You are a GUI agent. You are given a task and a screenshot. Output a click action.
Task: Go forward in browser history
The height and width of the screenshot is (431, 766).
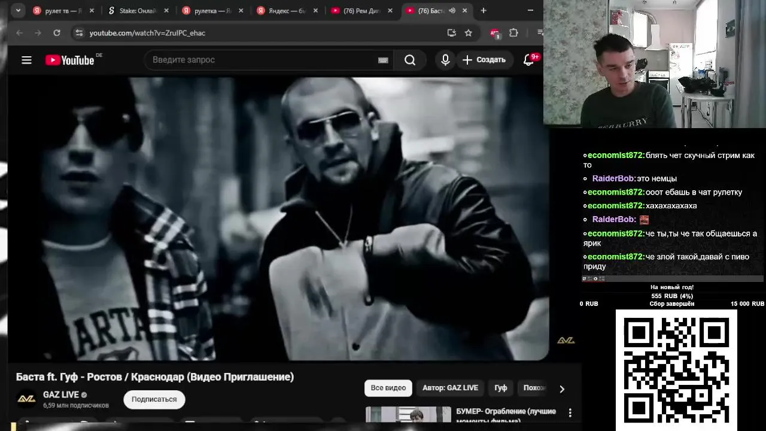pyautogui.click(x=38, y=33)
